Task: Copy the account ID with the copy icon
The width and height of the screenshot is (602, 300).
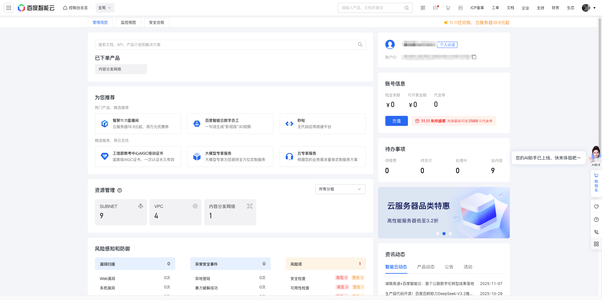Action: 474,57
